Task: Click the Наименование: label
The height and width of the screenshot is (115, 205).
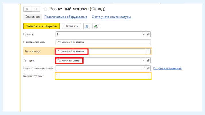Action: pyautogui.click(x=34, y=42)
